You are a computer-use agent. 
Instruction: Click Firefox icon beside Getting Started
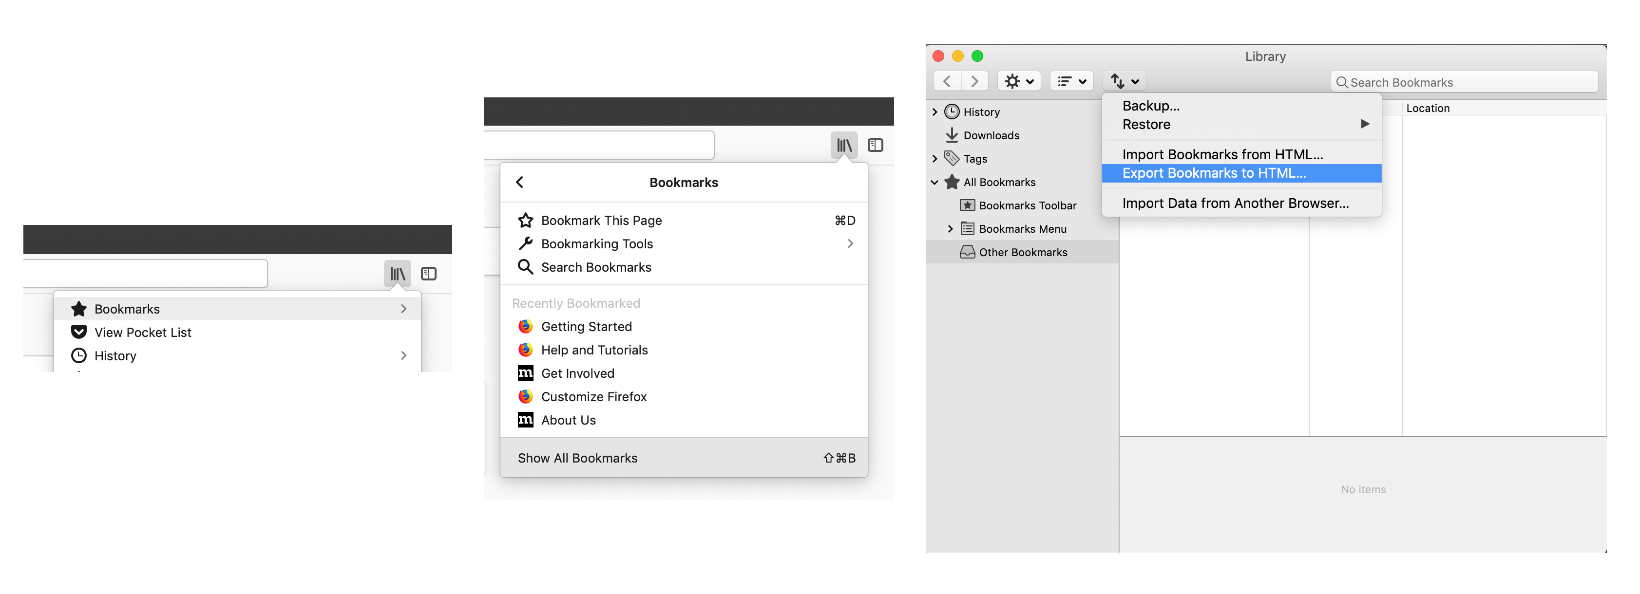click(x=526, y=327)
